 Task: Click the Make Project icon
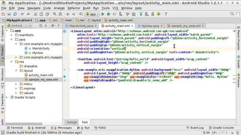point(81,14)
